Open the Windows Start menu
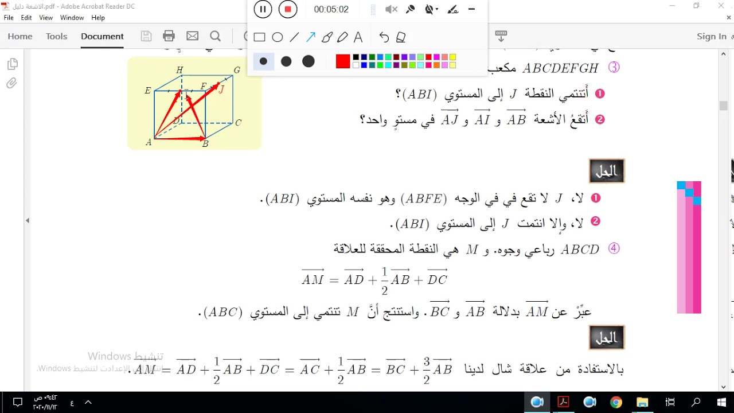 [x=721, y=402]
